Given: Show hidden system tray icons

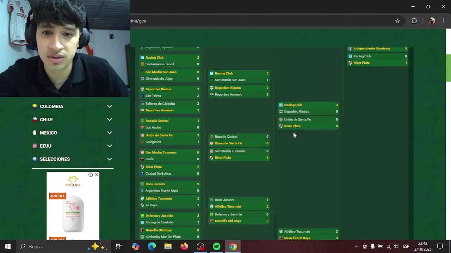Looking at the screenshot, I should pyautogui.click(x=357, y=247).
